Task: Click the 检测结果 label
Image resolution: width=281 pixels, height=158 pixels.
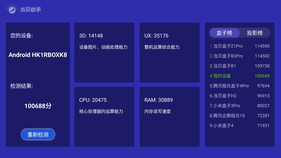Action: [x=22, y=86]
